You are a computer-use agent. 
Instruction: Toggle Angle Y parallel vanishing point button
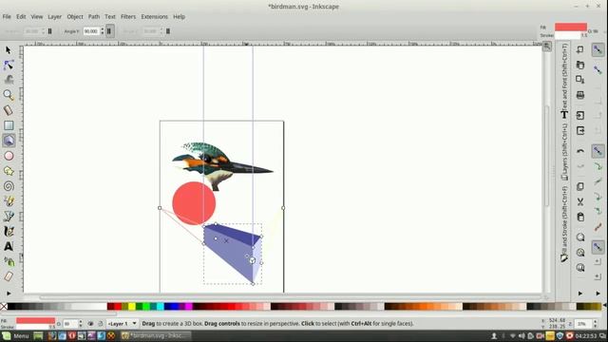click(109, 31)
